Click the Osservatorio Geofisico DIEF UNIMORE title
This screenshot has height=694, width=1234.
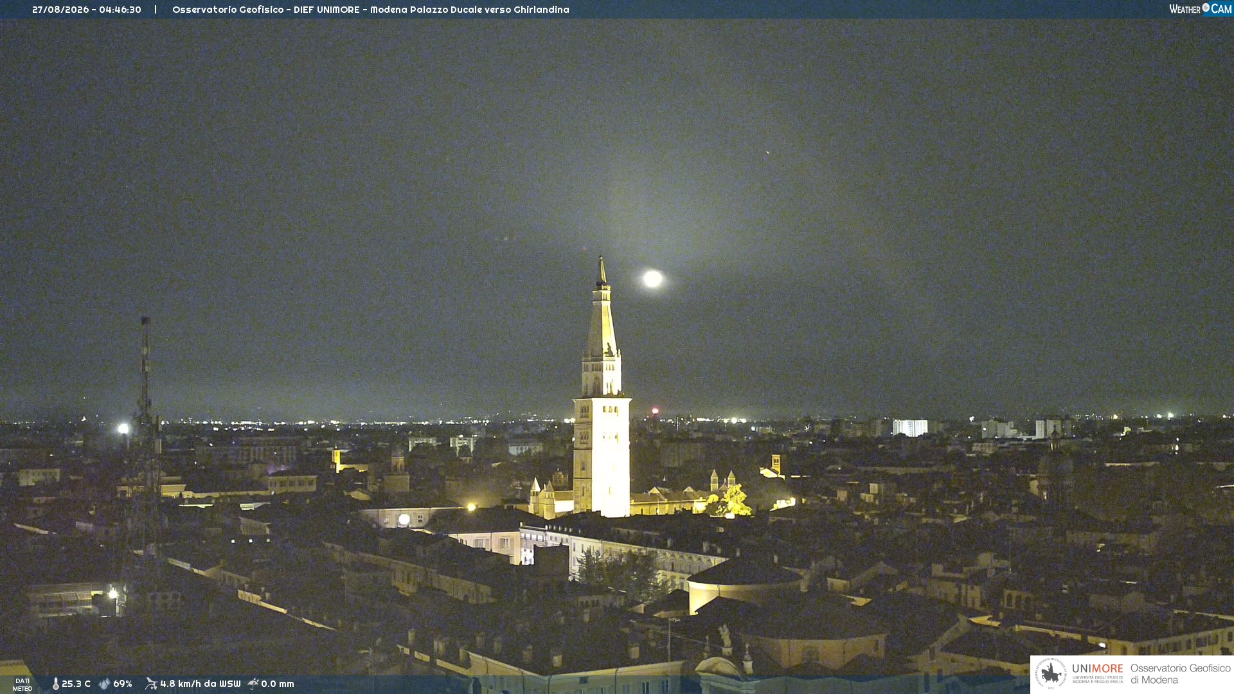(371, 10)
